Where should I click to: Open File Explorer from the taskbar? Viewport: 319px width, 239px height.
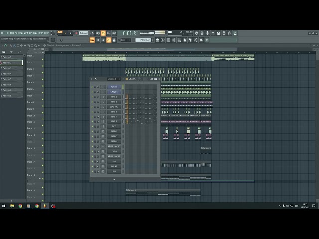(x=12, y=206)
